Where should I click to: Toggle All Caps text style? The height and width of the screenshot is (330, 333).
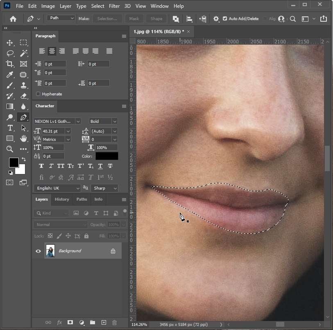(x=61, y=166)
